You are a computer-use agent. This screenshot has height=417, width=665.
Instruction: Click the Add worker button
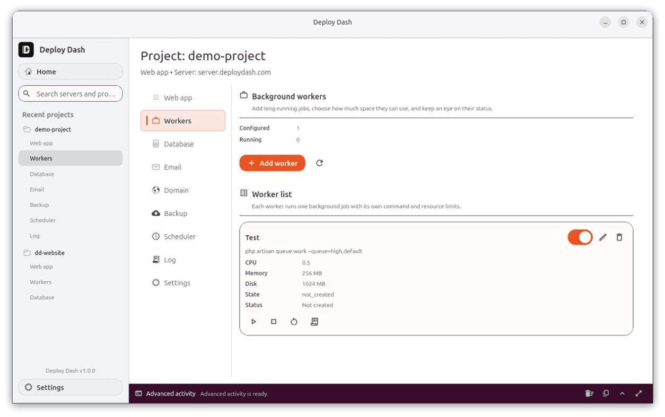[x=273, y=163]
